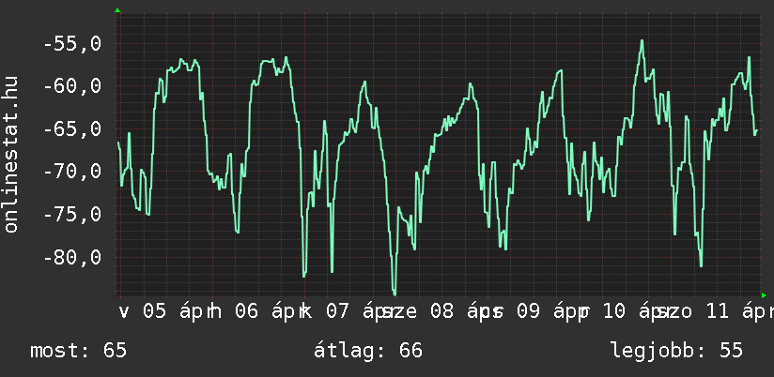Click the green arrow ending the x-axis
The height and width of the screenshot is (377, 774).
pyautogui.click(x=764, y=295)
